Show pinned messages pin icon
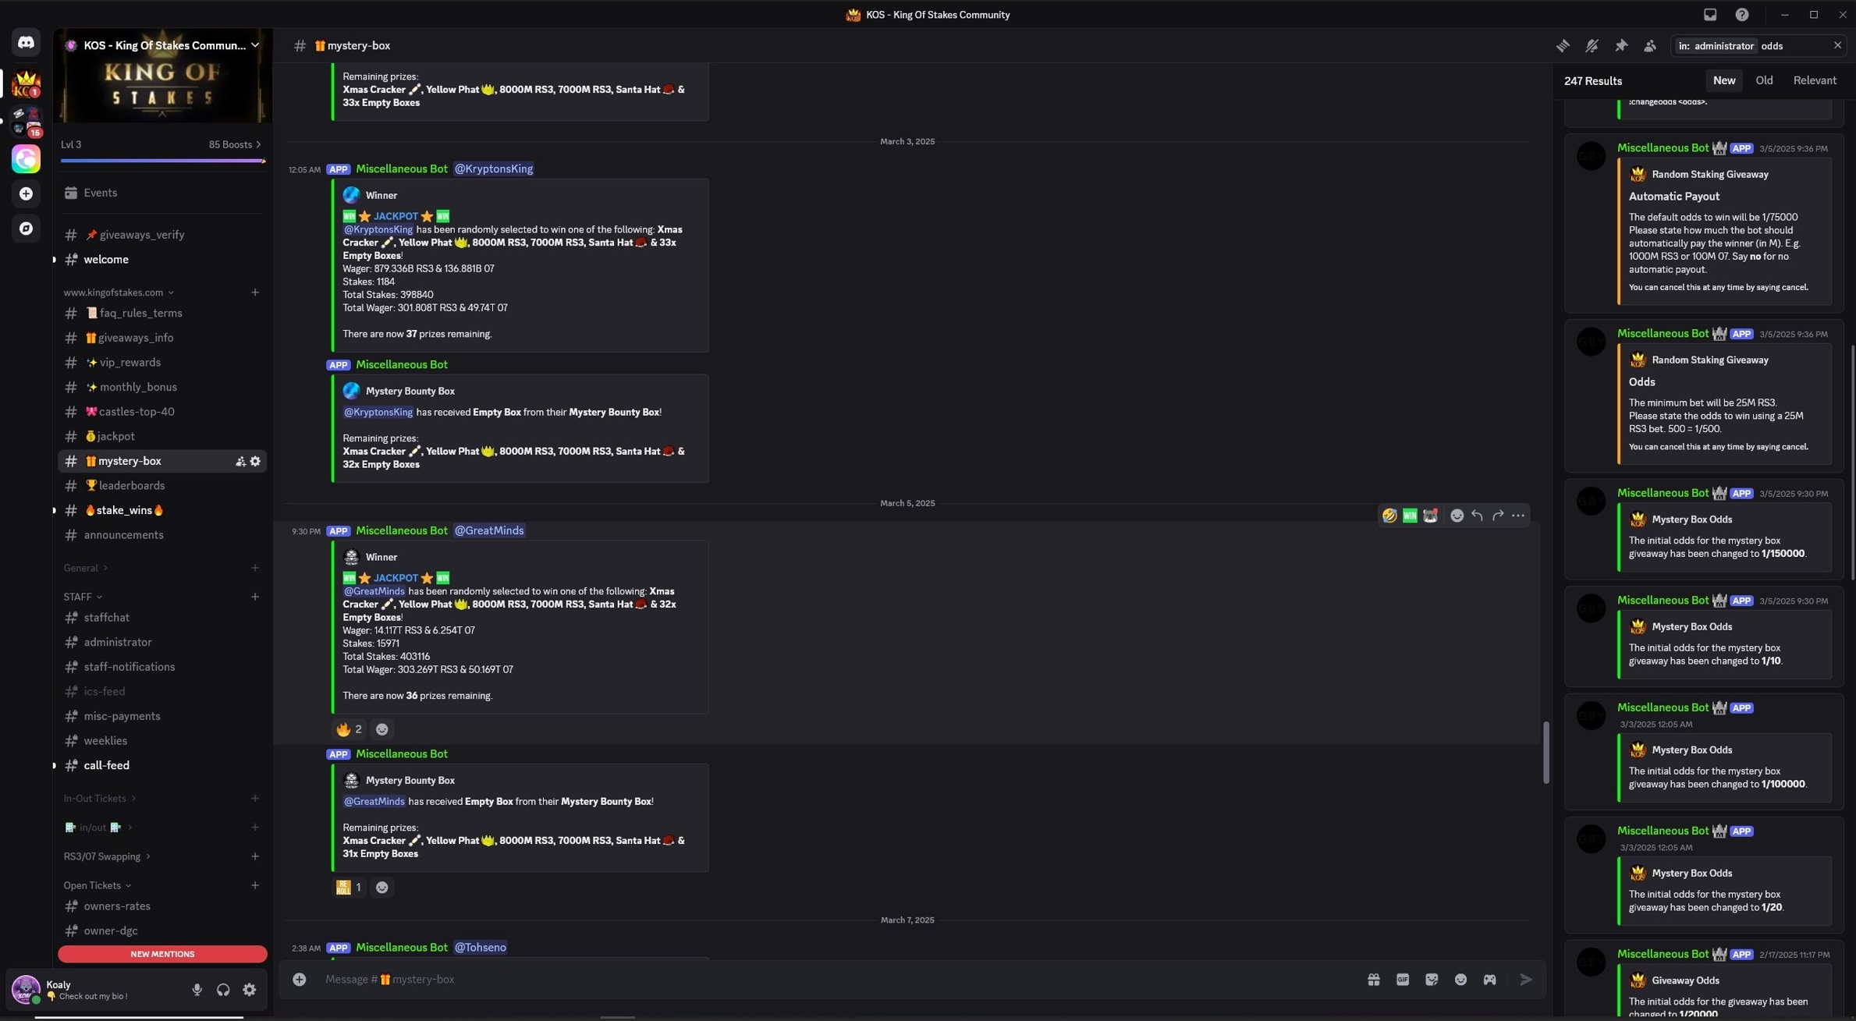The height and width of the screenshot is (1021, 1856). pyautogui.click(x=1621, y=46)
